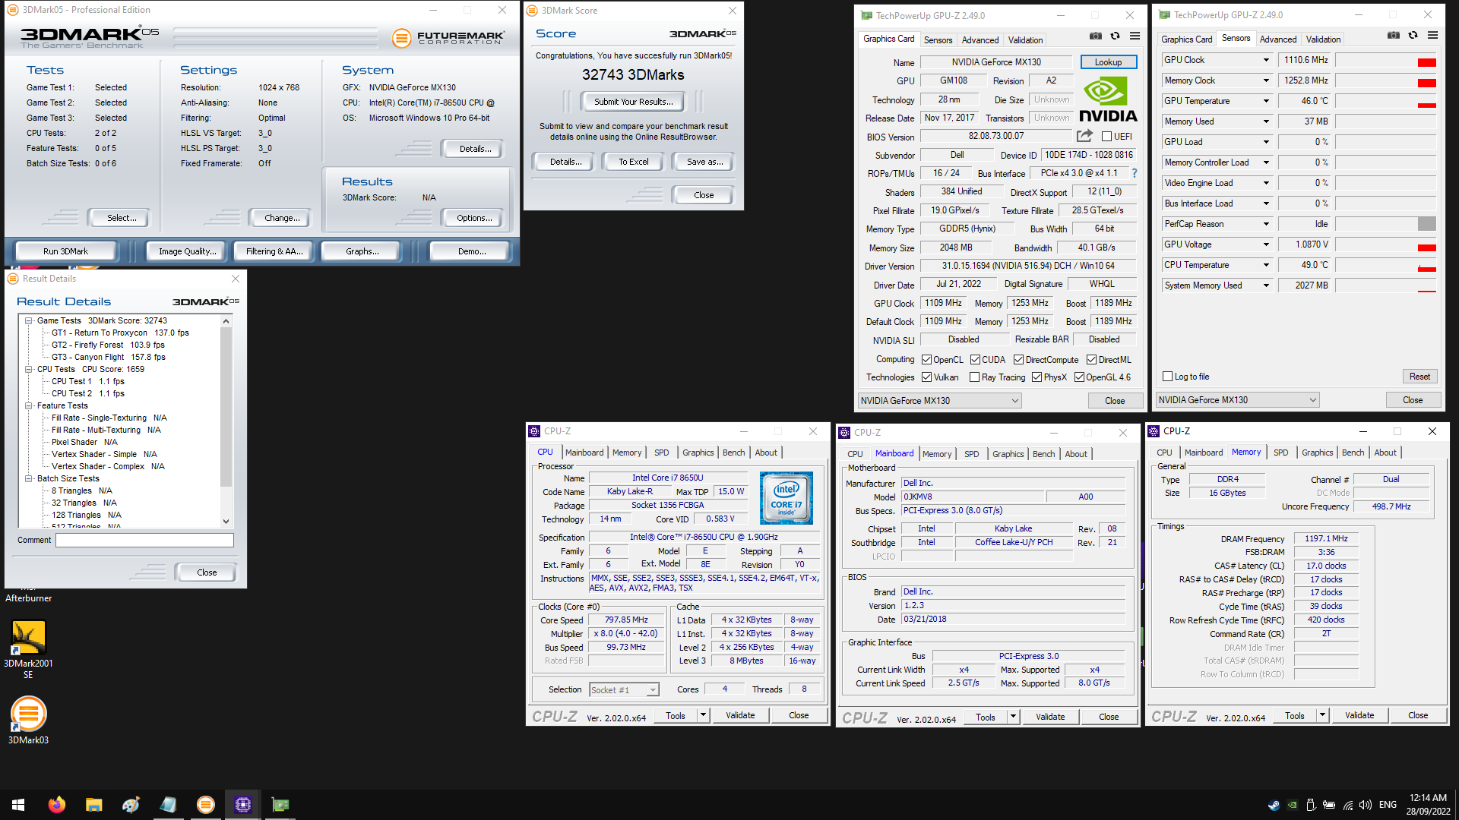Collapse the CPU Tests tree node
The height and width of the screenshot is (820, 1459).
[28, 369]
